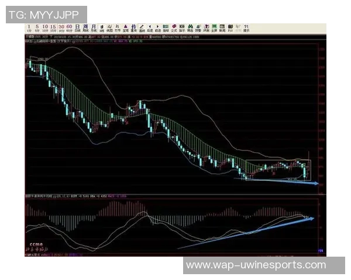Show the daily (日) K-line chart
Screen dimensions: 351x280
pyautogui.click(x=77, y=28)
